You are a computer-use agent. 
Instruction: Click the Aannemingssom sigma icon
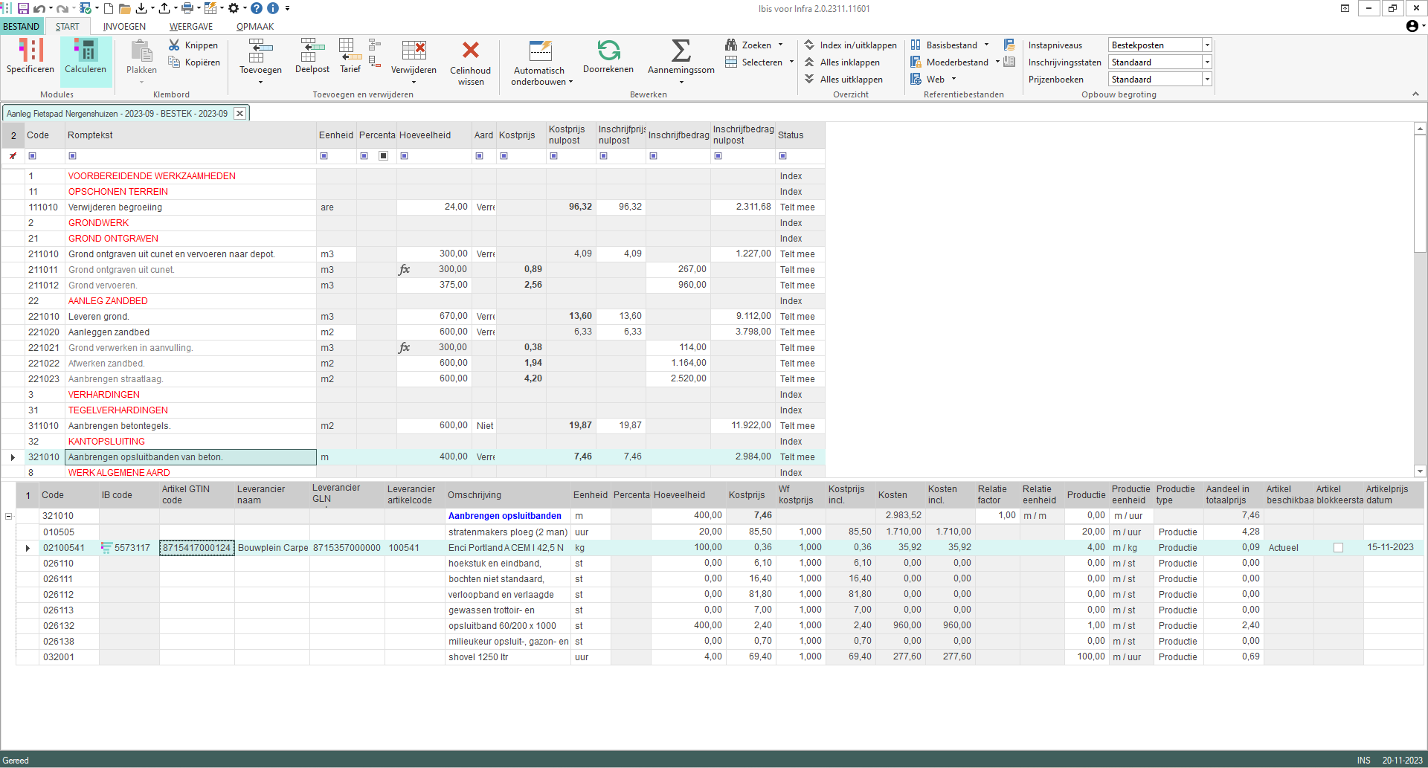pos(681,50)
